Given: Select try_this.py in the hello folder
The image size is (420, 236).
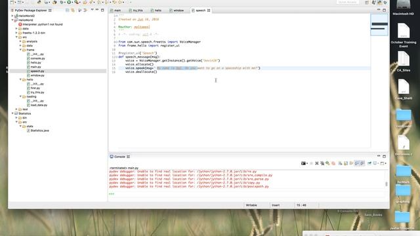Looking at the screenshot, I should [35, 92].
